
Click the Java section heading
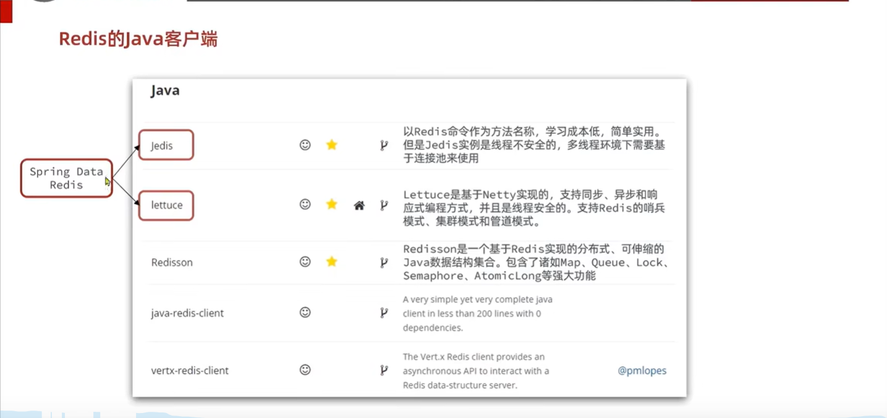pos(165,91)
